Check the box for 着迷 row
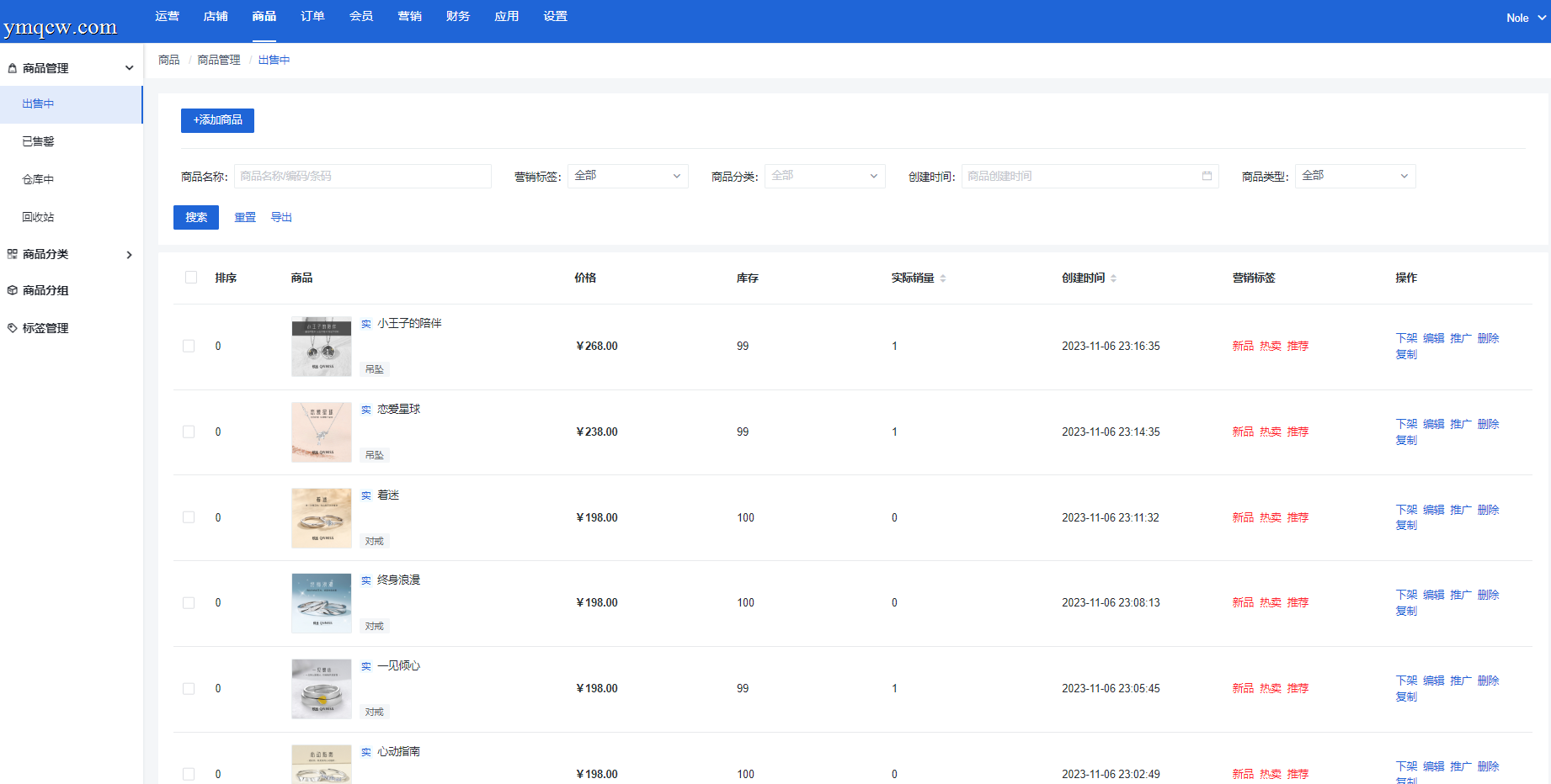This screenshot has width=1551, height=784. (x=189, y=517)
